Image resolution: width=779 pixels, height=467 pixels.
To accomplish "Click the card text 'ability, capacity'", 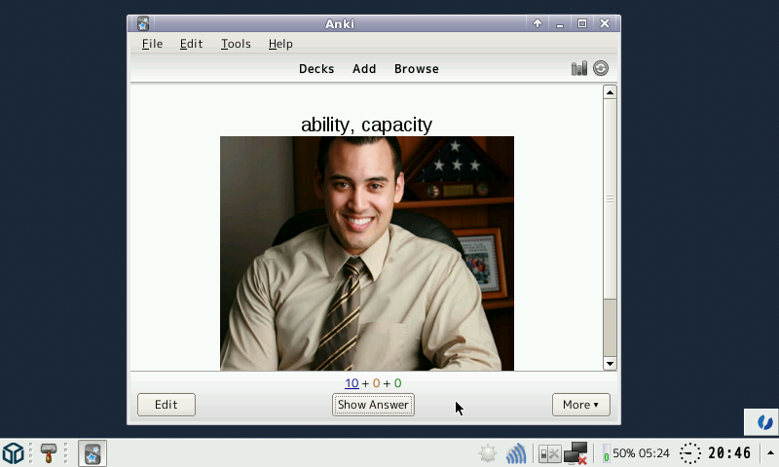I will point(367,125).
